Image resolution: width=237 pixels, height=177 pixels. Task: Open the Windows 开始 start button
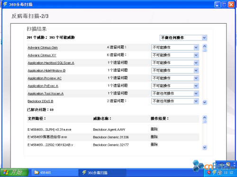pyautogui.click(x=14, y=172)
